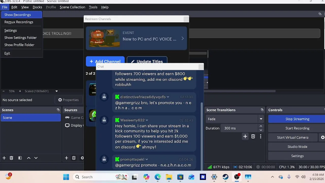Open Steam from the taskbar

(225, 177)
